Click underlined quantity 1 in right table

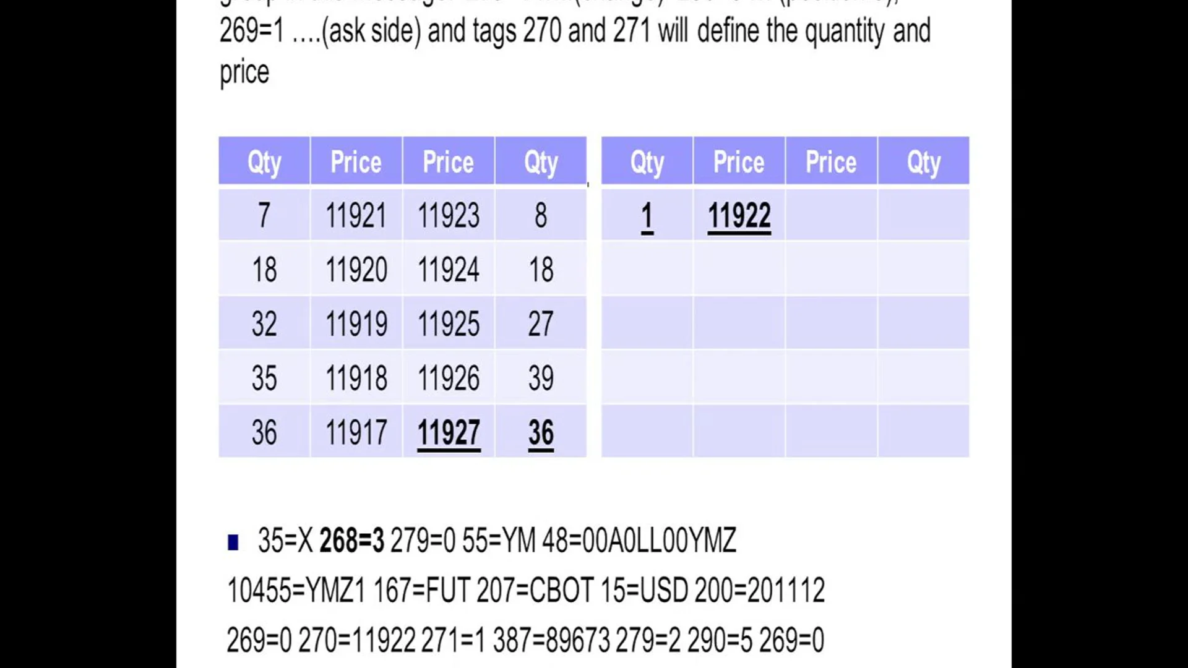click(647, 216)
